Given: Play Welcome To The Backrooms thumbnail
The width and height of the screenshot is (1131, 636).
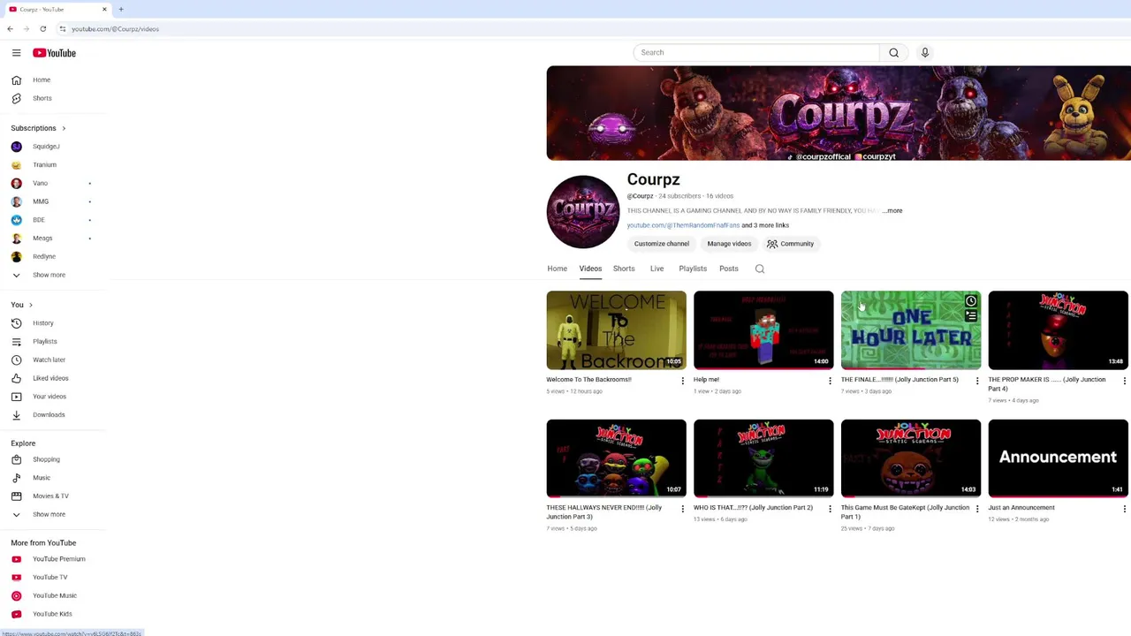Looking at the screenshot, I should [616, 330].
